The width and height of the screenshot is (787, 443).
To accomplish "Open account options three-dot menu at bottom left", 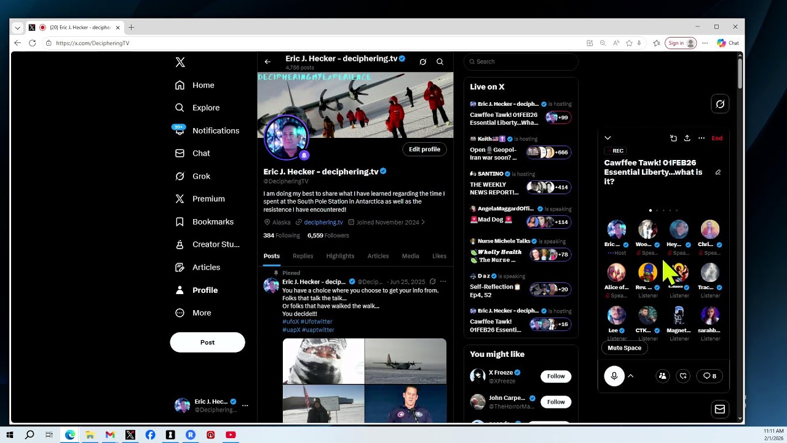I will pos(245,405).
